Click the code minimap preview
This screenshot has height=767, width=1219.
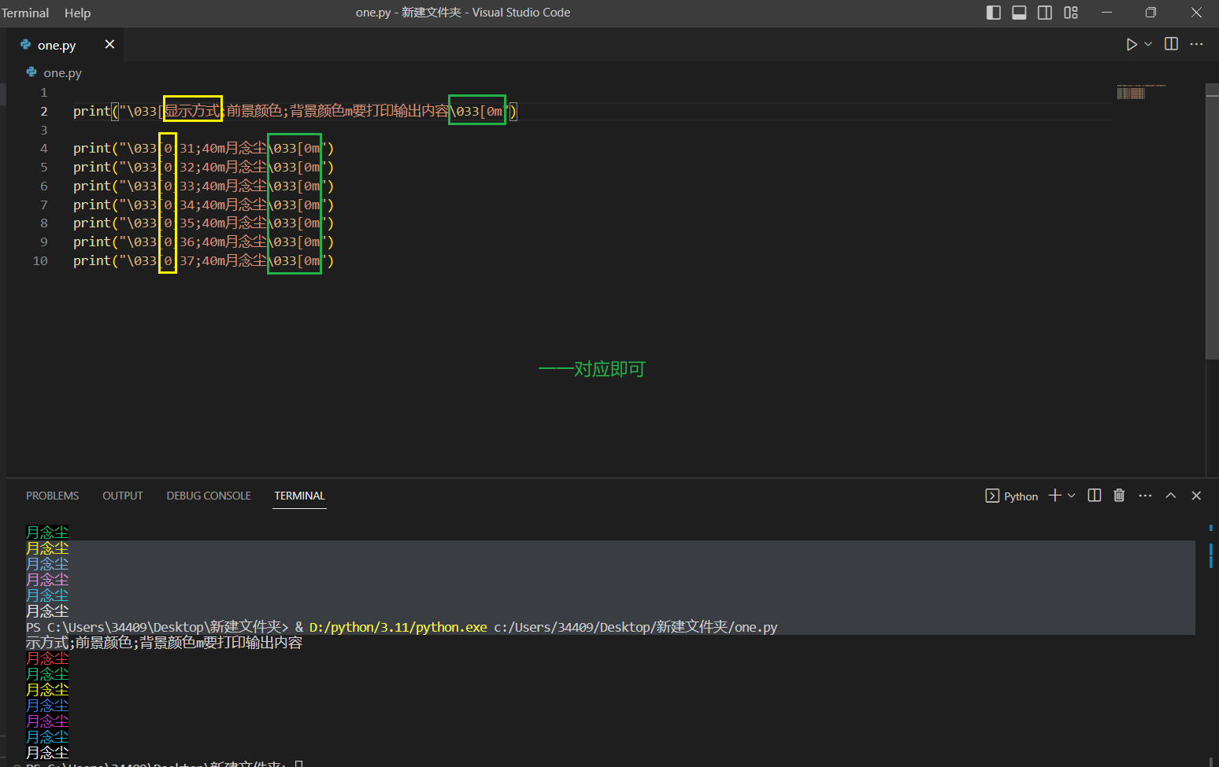[x=1131, y=93]
